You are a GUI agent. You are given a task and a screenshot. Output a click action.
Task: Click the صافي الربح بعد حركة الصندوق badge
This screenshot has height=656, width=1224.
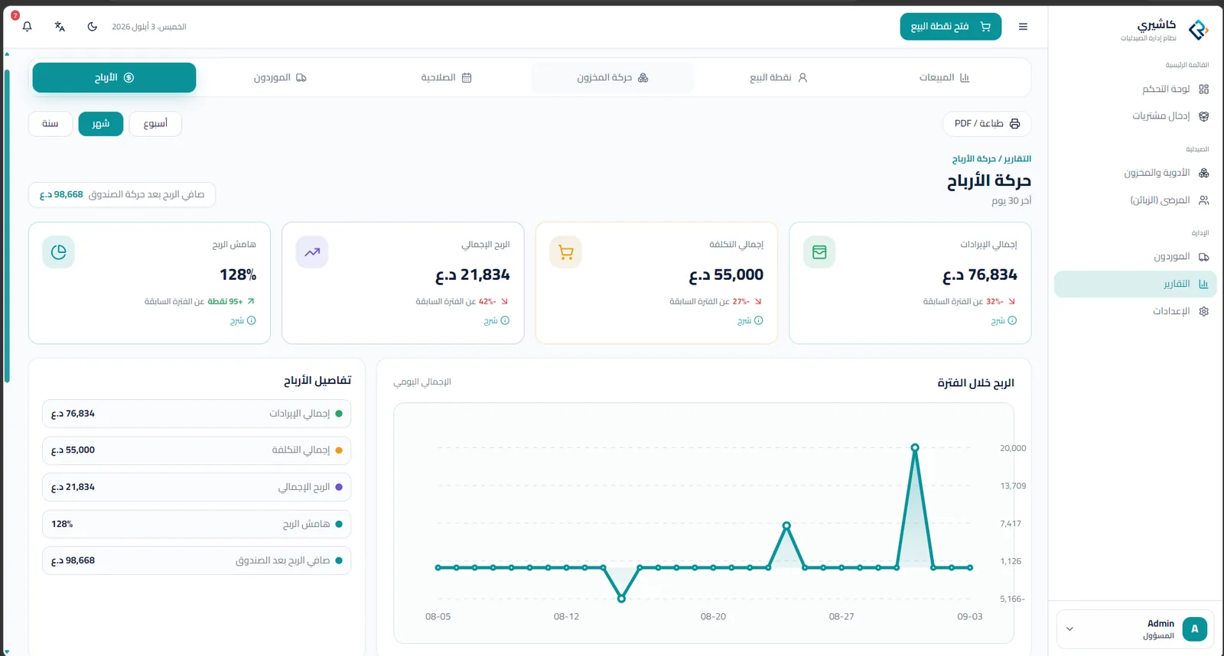(x=122, y=195)
